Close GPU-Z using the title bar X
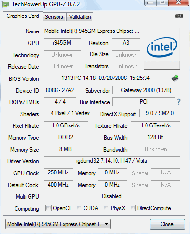 (178, 3)
